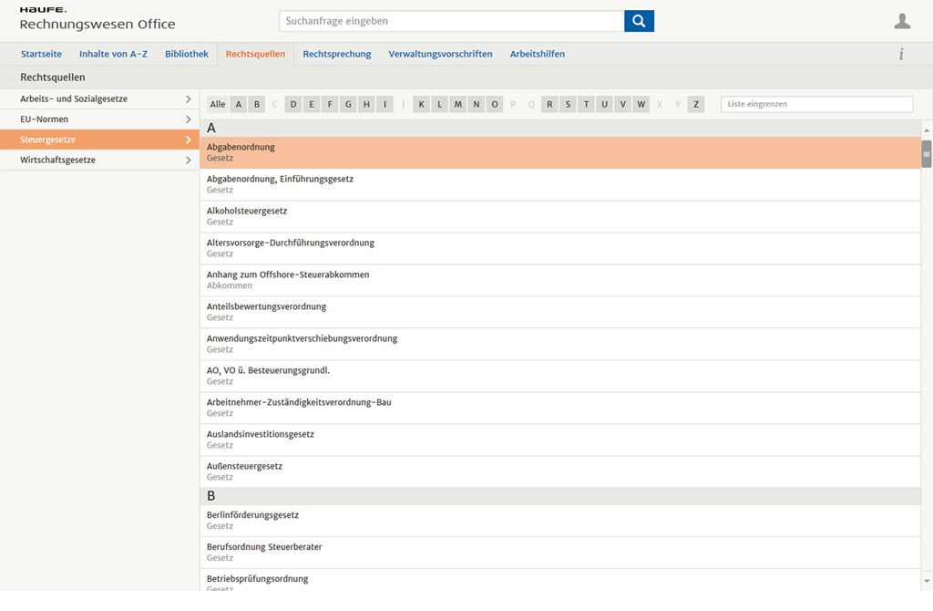Filter list by letter O
This screenshot has height=611, width=933.
(x=495, y=104)
